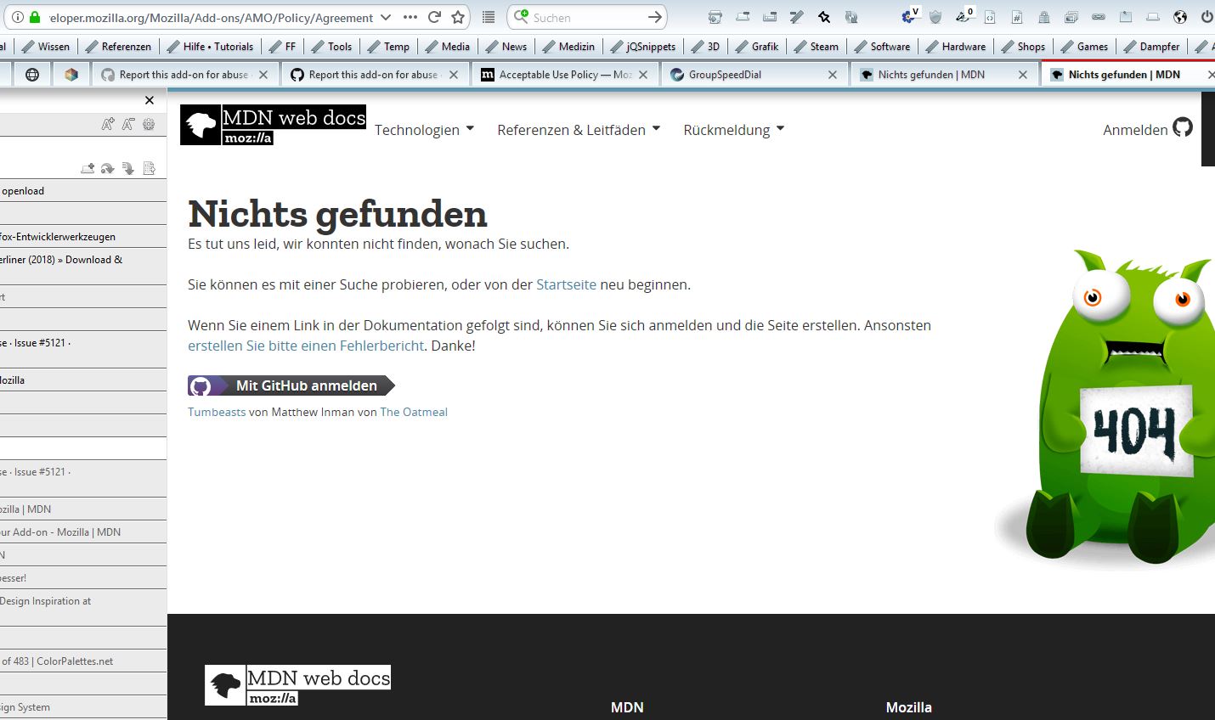
Task: Focus the Suchen search input field
Action: pos(586,17)
